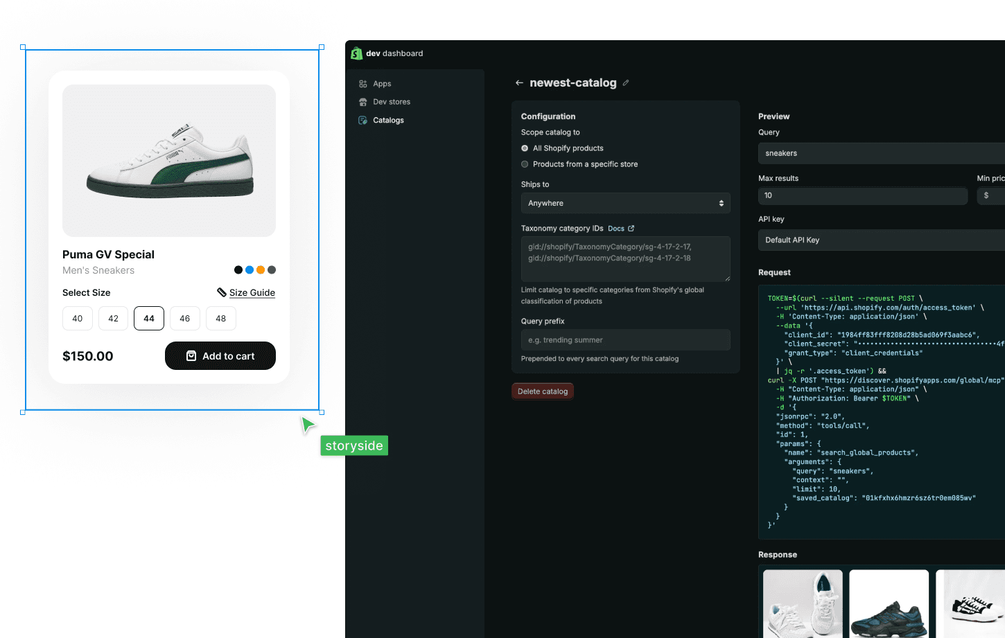
Task: Choose the black color swatch
Action: tap(238, 270)
